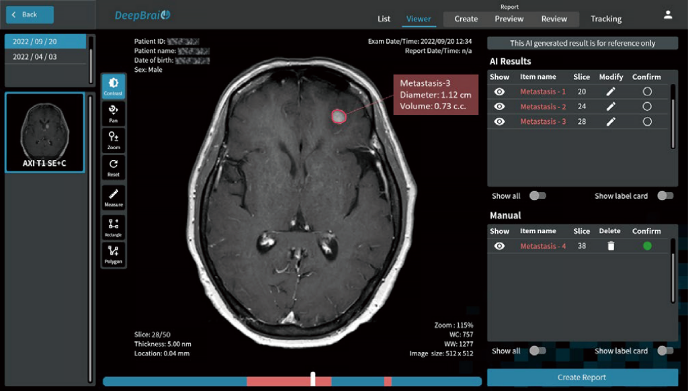Activate the Pan tool
Screen dimensions: 688x391
114,112
